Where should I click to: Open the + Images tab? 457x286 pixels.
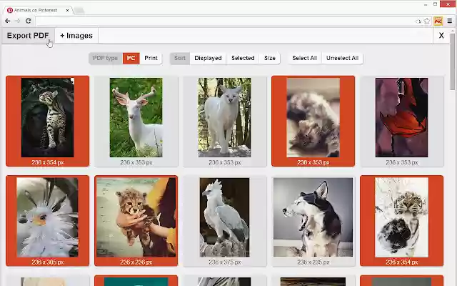pyautogui.click(x=76, y=36)
